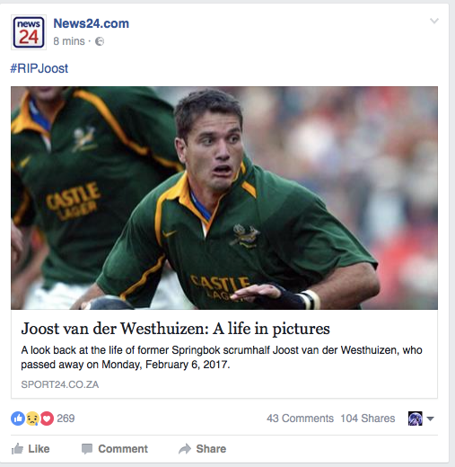The image size is (455, 467).
Task: View the 104 Shares list
Action: pyautogui.click(x=368, y=419)
